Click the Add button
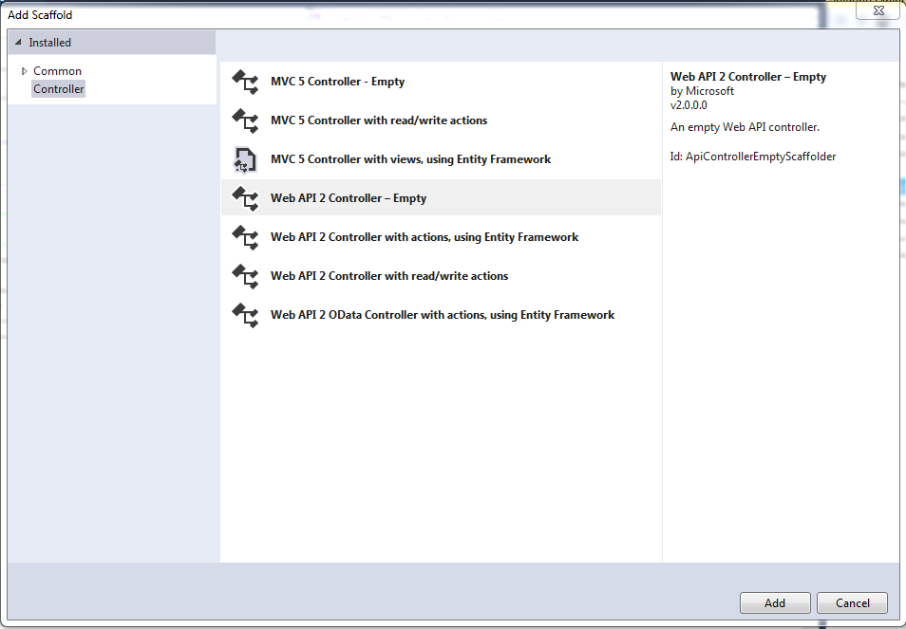The image size is (906, 629). (775, 603)
